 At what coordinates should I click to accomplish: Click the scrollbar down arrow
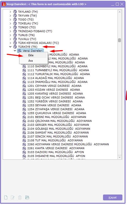tap(120, 157)
